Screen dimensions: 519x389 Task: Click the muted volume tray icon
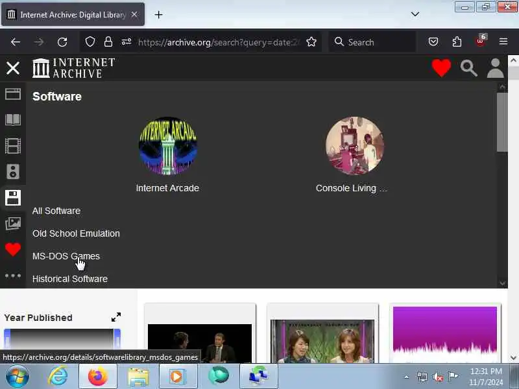coord(437,377)
